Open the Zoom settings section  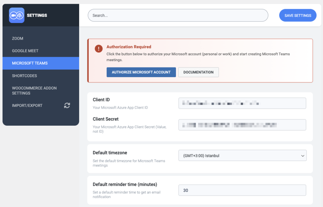(x=18, y=38)
